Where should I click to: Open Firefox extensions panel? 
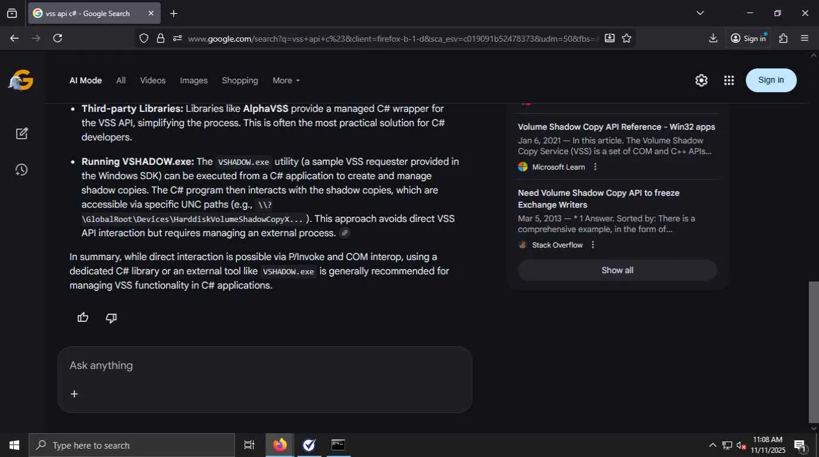pyautogui.click(x=783, y=38)
